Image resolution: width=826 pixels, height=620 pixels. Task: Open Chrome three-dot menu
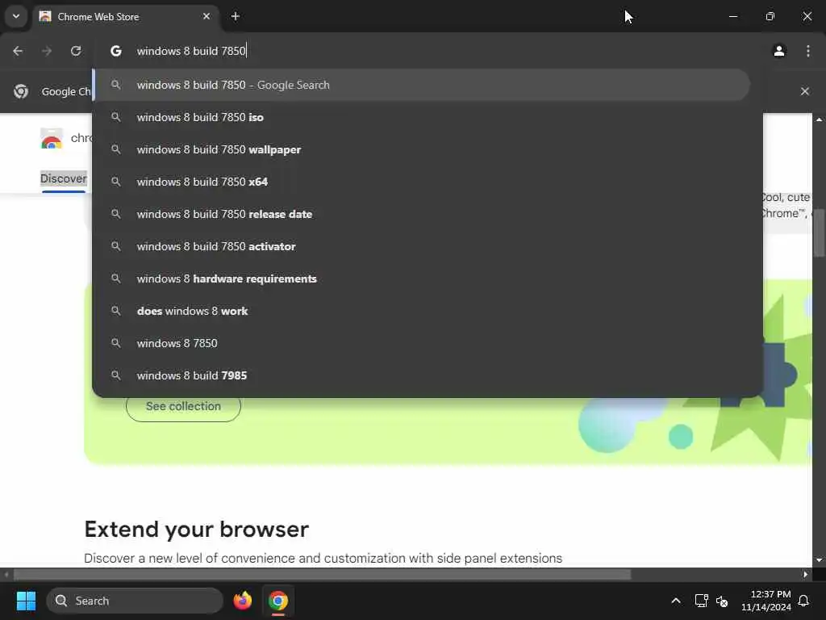(x=808, y=51)
